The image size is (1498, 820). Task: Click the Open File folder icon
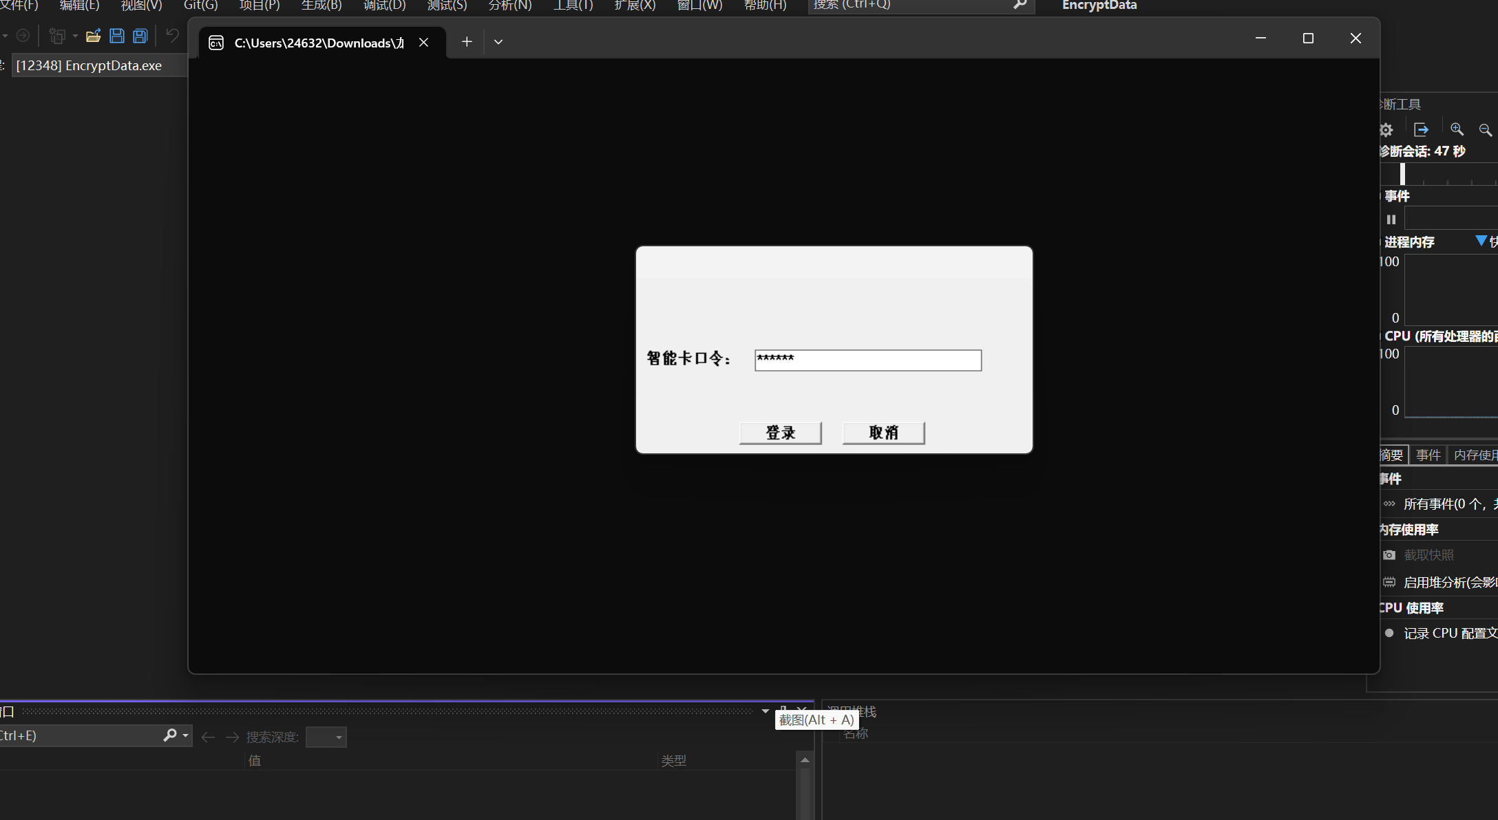[x=94, y=36]
